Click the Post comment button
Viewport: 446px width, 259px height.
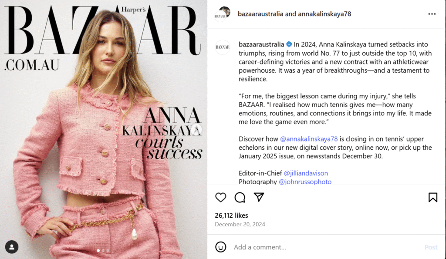click(431, 247)
